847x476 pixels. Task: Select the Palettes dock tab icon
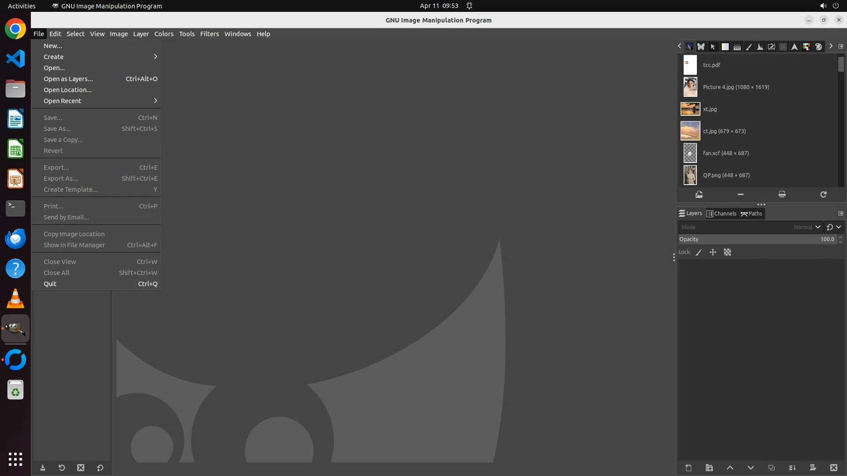click(818, 46)
